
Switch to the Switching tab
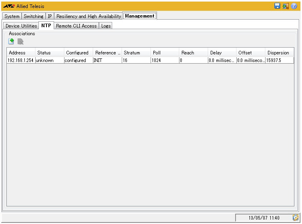tap(34, 16)
